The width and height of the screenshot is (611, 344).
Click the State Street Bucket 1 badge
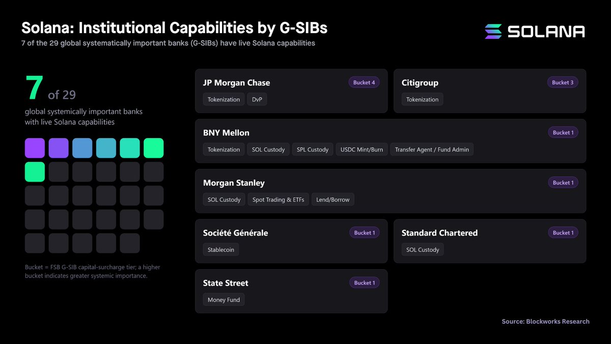pos(364,283)
